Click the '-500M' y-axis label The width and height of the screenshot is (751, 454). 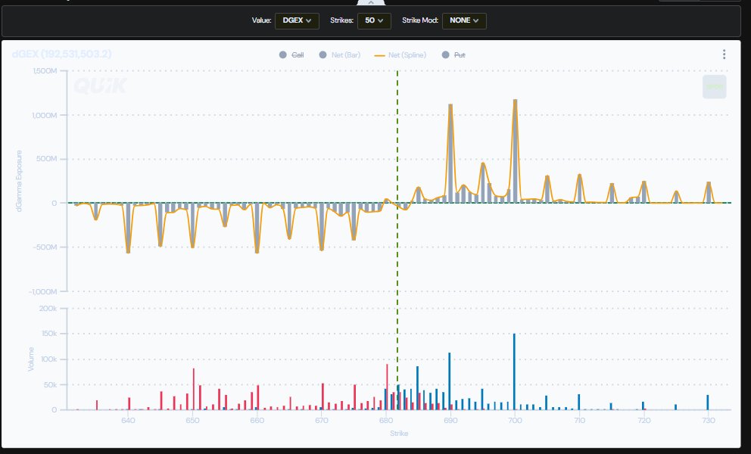coord(45,247)
